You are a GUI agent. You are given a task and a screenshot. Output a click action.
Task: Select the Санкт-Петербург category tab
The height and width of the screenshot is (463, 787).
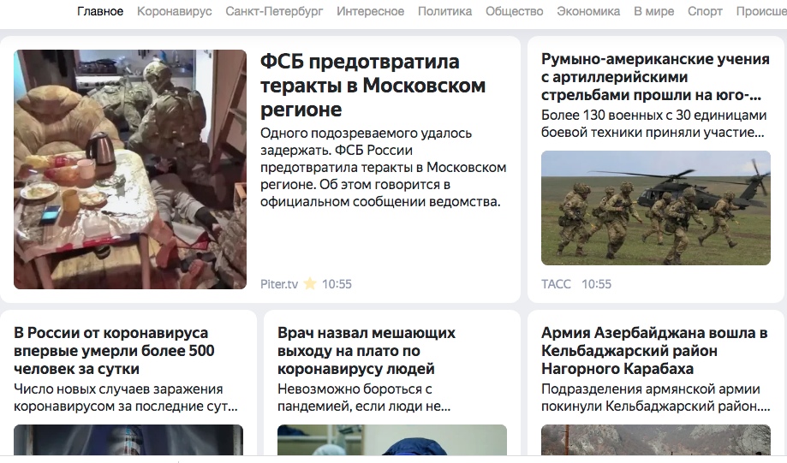[274, 11]
